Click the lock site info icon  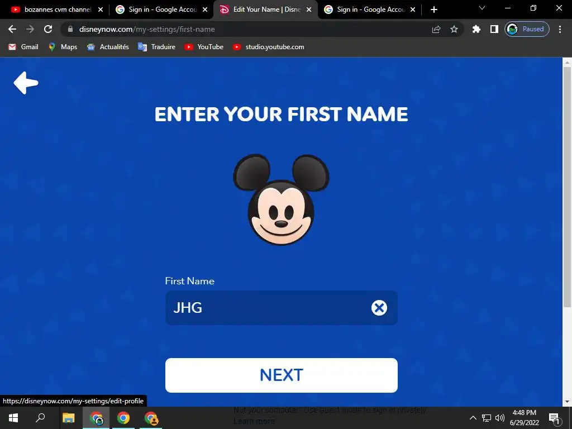pyautogui.click(x=70, y=29)
